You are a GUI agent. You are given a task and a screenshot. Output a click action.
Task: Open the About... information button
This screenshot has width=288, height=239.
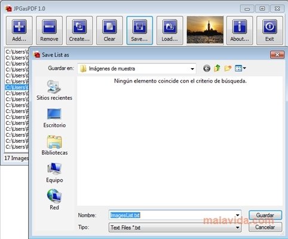point(240,30)
